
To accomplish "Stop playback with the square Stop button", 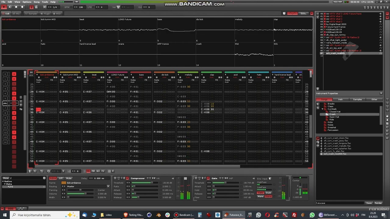I will click(x=16, y=7).
